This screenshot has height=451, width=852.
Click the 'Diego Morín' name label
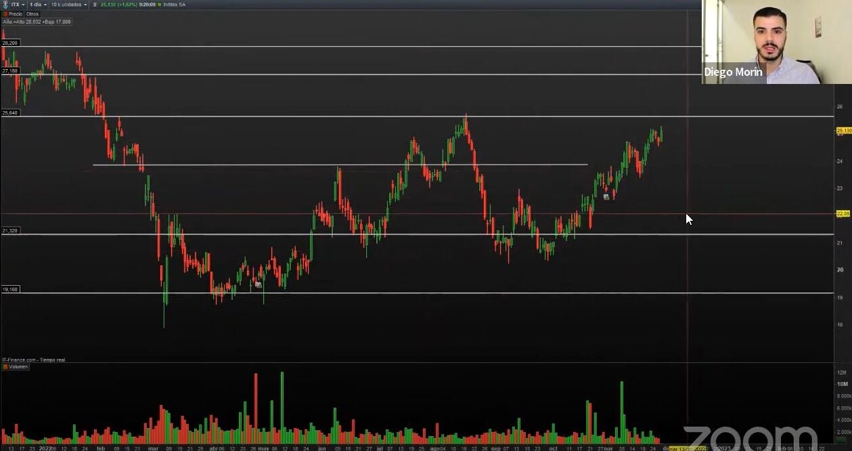(733, 72)
